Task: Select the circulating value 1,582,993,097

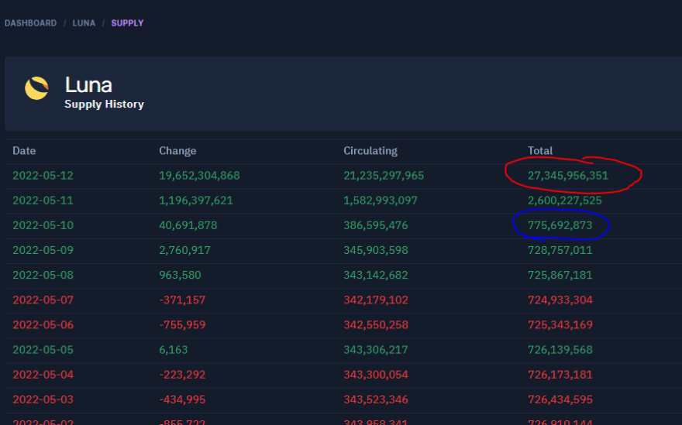Action: 381,201
